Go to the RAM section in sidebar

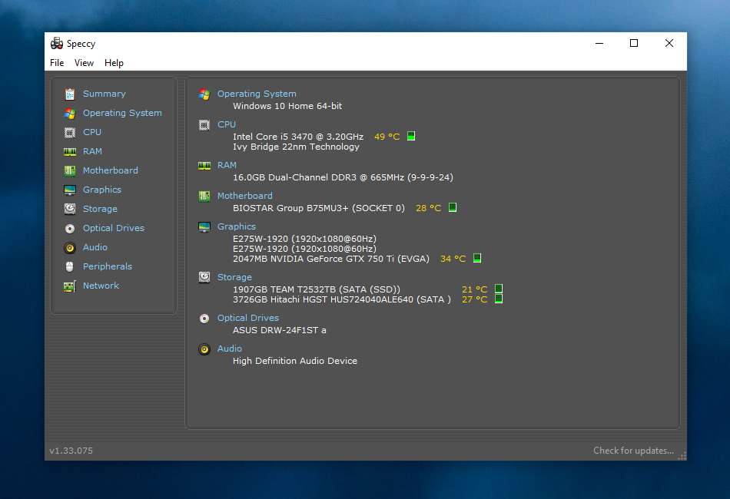click(x=92, y=151)
